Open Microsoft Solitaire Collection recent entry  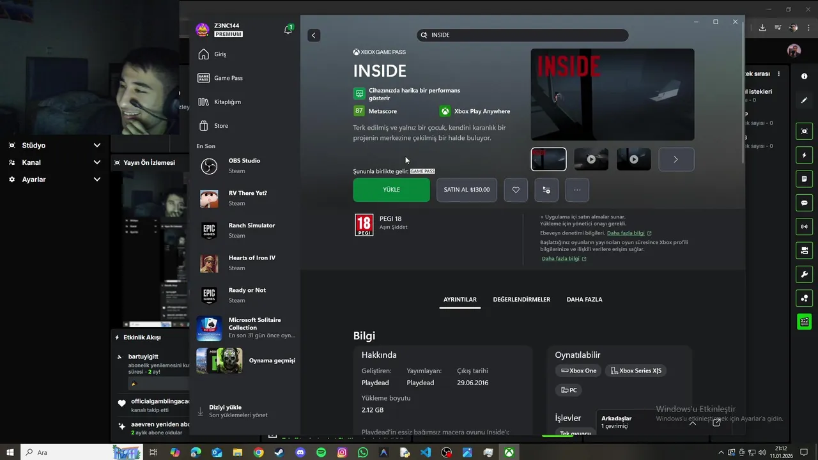coord(245,328)
